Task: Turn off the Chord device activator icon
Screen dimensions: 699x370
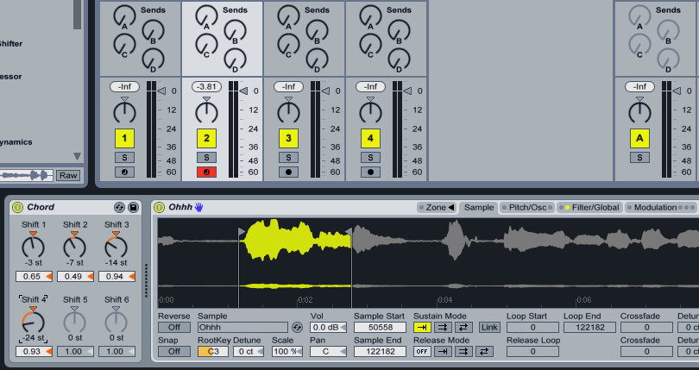Action: 16,208
